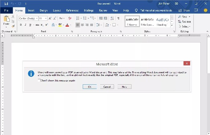This screenshot has width=210, height=135.
Task: Open Paragraph dialog launcher
Action: (121, 32)
